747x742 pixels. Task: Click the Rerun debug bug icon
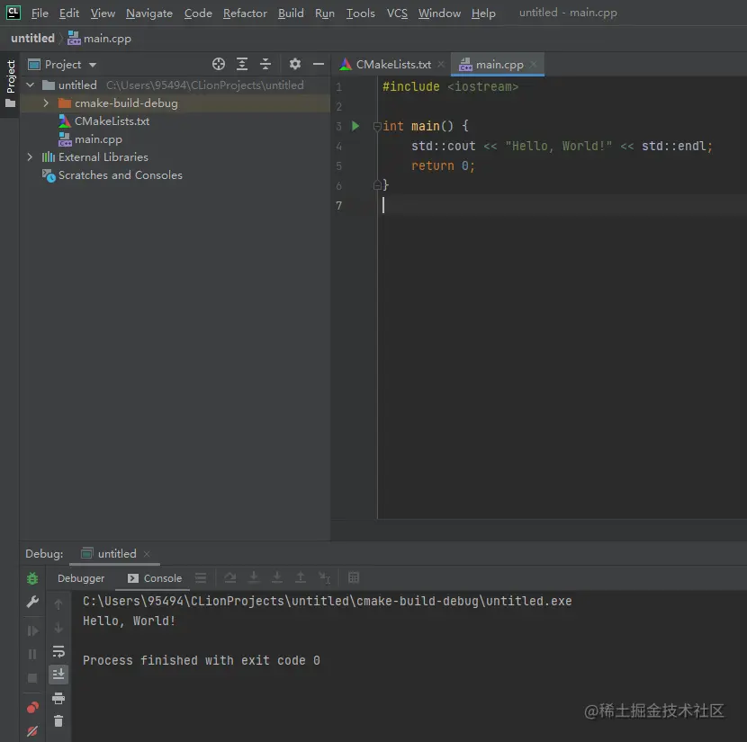tap(32, 578)
